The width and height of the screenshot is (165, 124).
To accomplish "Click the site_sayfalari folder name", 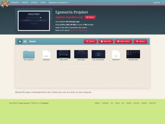I will (29, 60).
